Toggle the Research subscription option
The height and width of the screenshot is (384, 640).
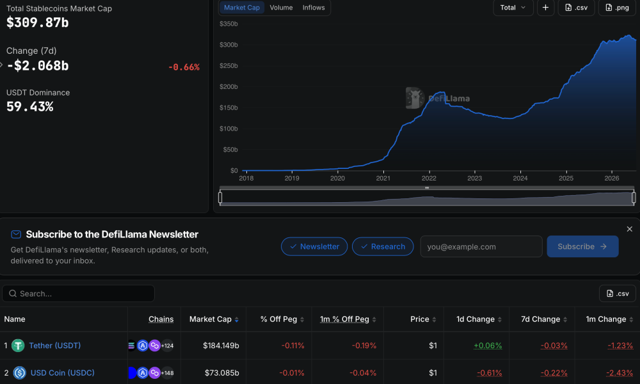click(x=383, y=246)
